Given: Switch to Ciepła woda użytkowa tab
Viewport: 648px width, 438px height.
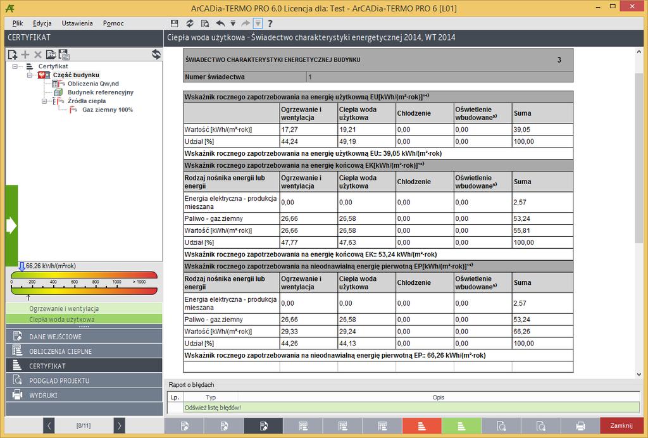Looking at the screenshot, I should (x=84, y=319).
